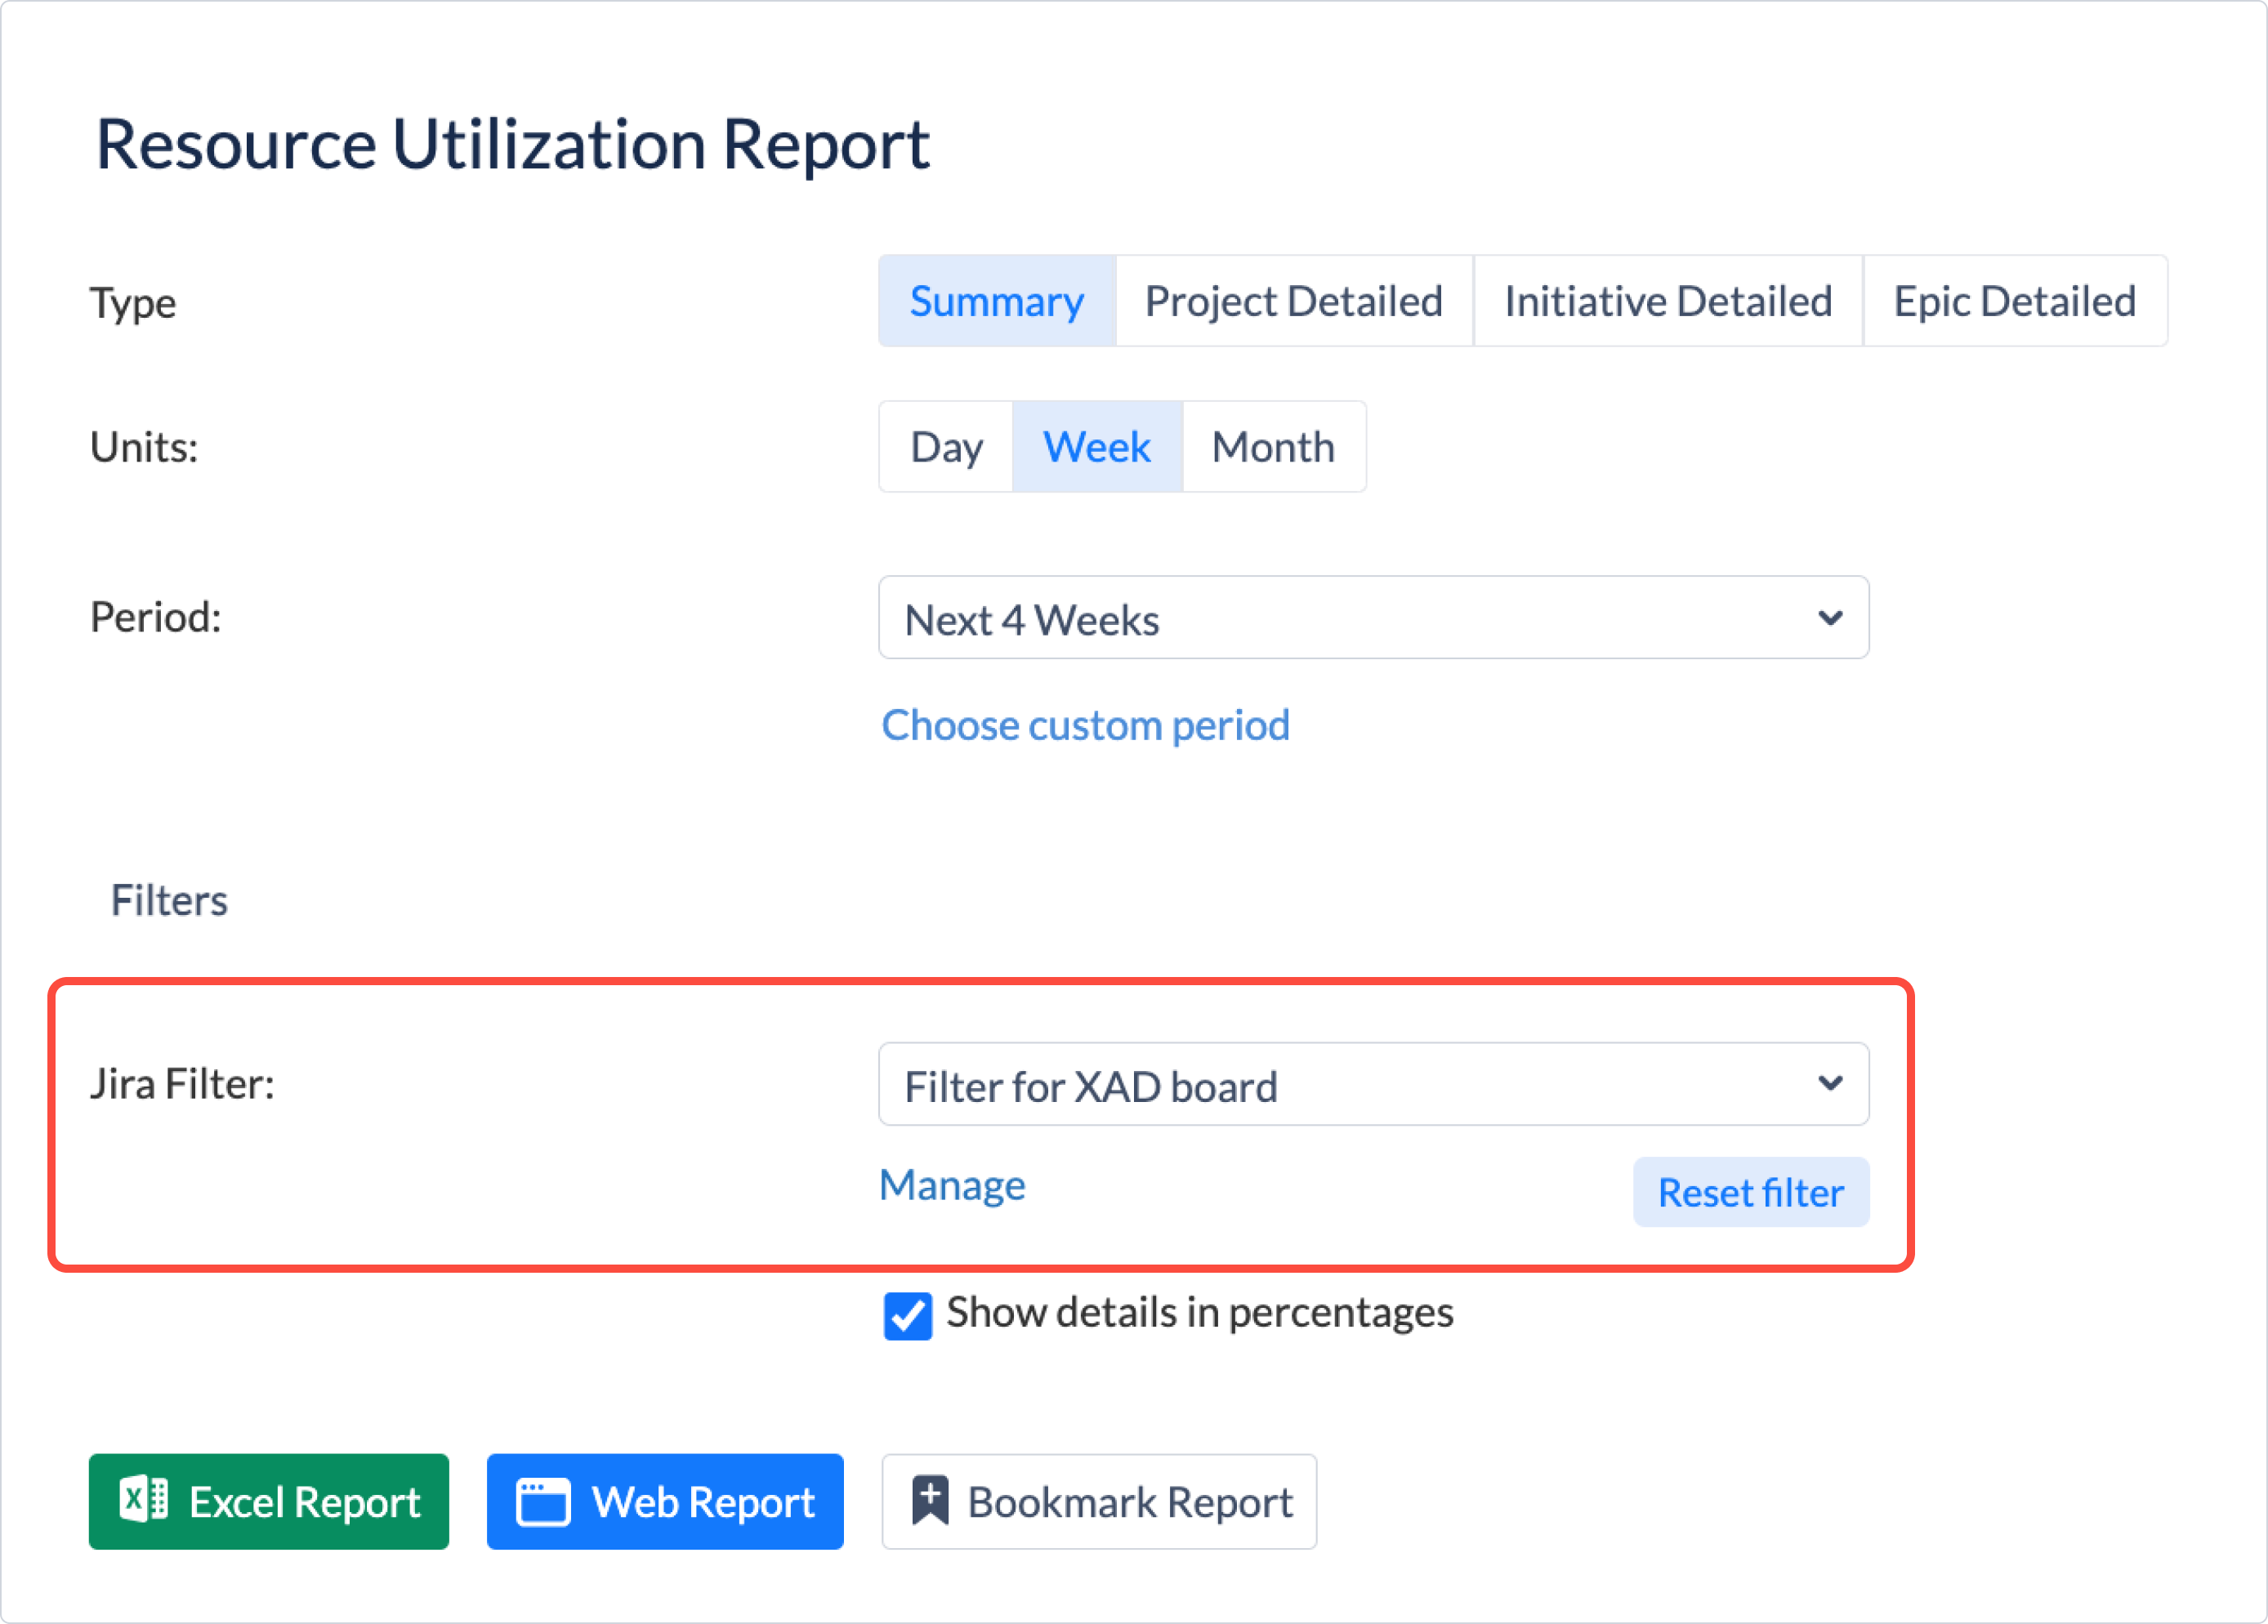Click the Choose custom period link

point(1085,725)
